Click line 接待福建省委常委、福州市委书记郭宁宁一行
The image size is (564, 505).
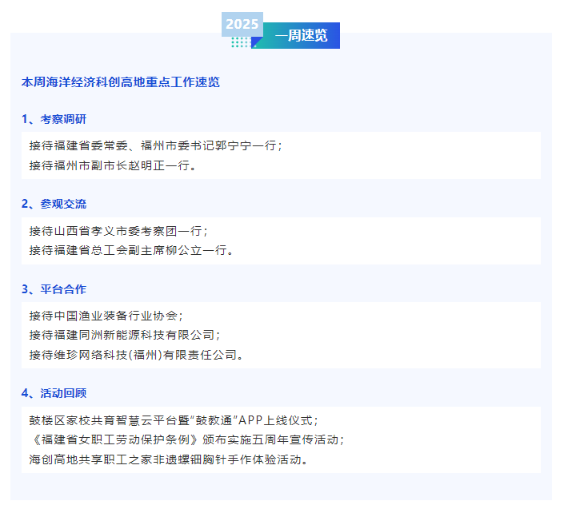pos(156,145)
